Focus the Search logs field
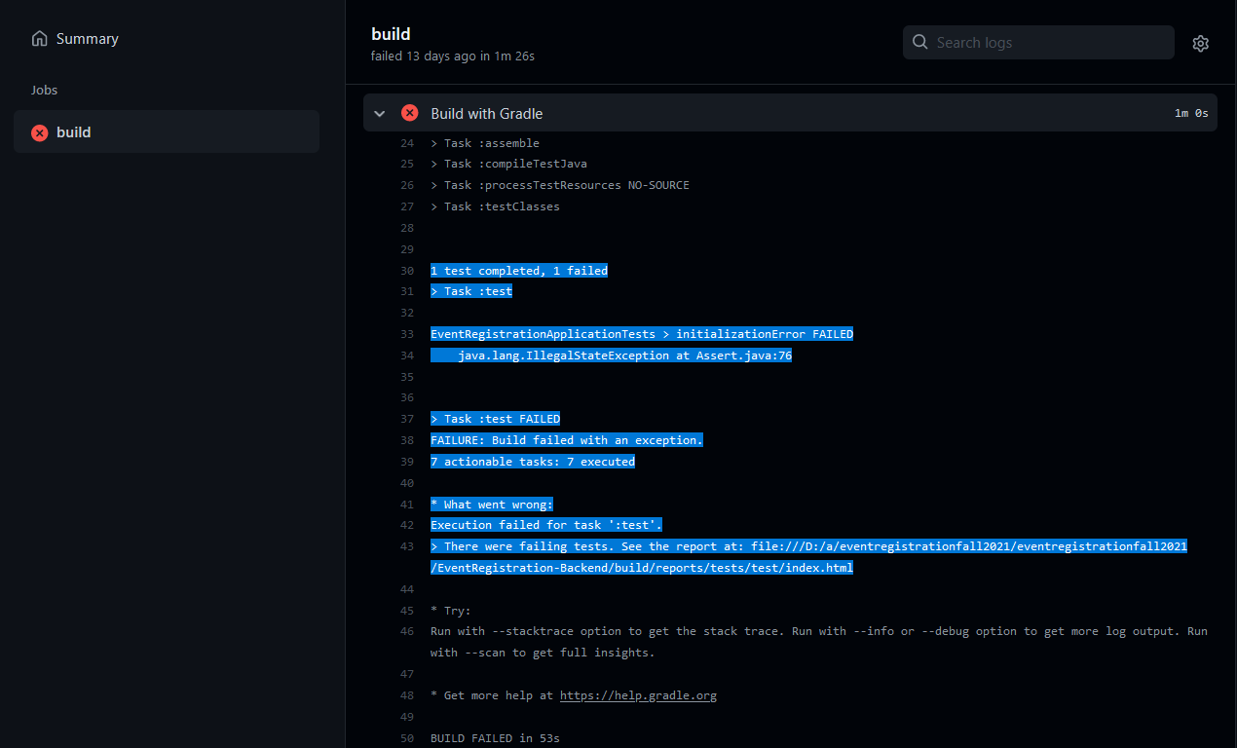The width and height of the screenshot is (1237, 748). coord(1047,43)
